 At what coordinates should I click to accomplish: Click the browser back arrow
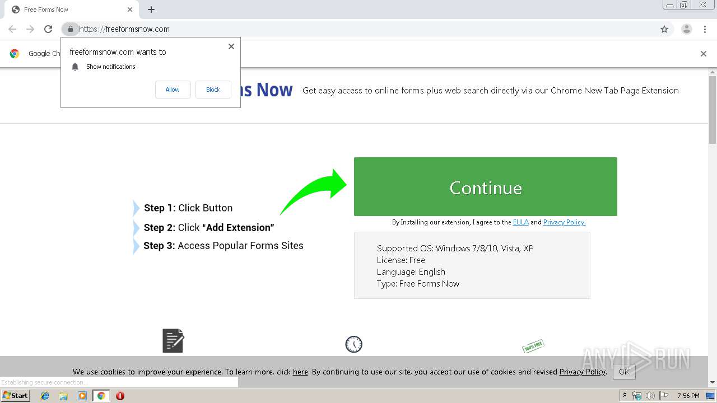(x=12, y=29)
